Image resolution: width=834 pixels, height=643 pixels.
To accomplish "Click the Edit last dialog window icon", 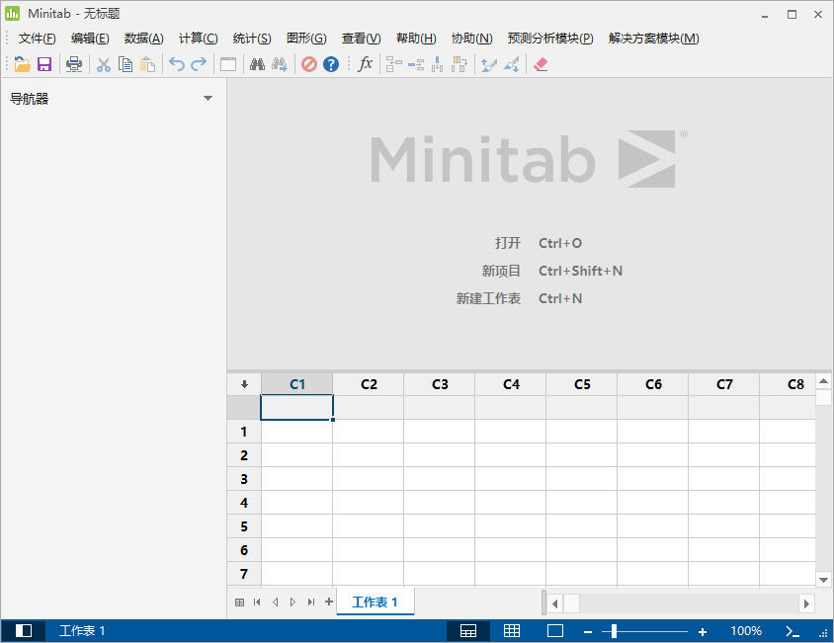I will [x=228, y=64].
